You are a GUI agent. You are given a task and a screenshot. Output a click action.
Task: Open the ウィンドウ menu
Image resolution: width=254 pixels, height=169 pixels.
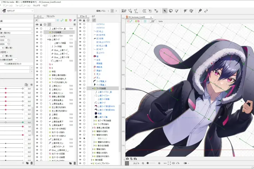click(x=36, y=6)
